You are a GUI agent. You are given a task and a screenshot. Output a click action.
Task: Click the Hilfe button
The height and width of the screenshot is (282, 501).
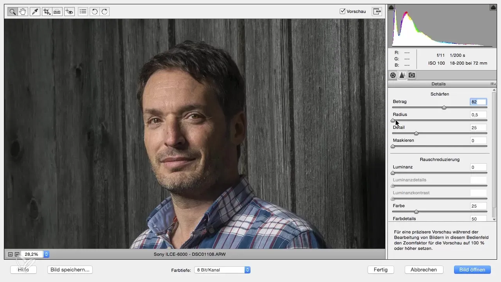coord(24,269)
